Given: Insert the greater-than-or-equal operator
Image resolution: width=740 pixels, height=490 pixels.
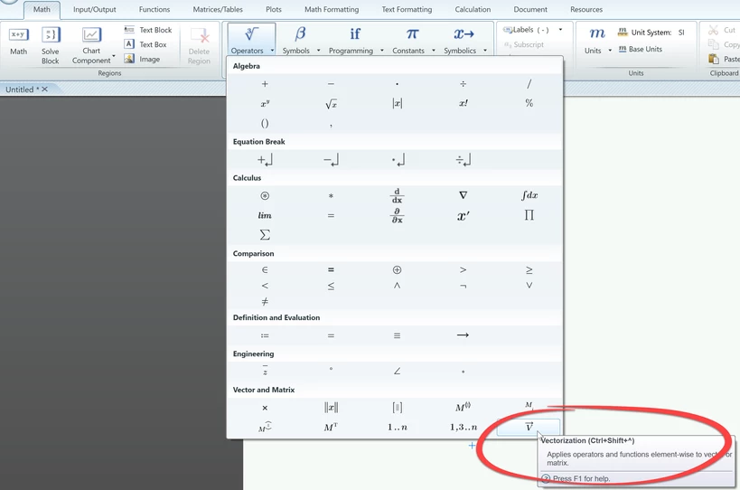Looking at the screenshot, I should pos(529,270).
